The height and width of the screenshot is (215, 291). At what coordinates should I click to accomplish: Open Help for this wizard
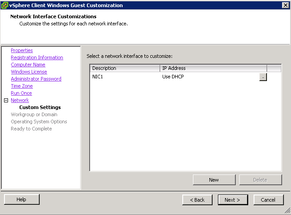(22, 199)
